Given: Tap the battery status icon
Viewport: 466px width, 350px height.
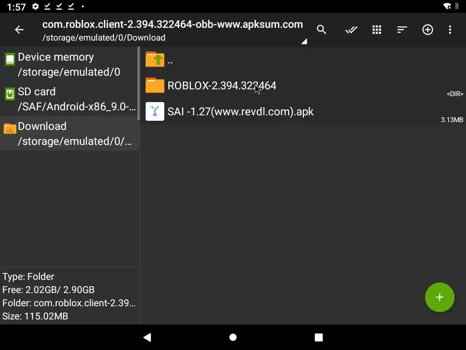Looking at the screenshot, I should tap(457, 6).
